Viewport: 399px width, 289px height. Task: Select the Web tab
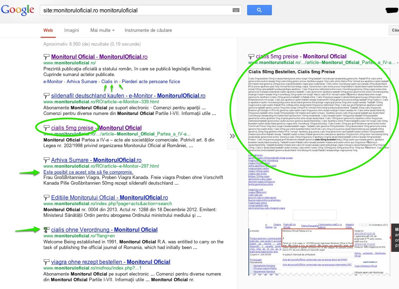[x=48, y=30]
